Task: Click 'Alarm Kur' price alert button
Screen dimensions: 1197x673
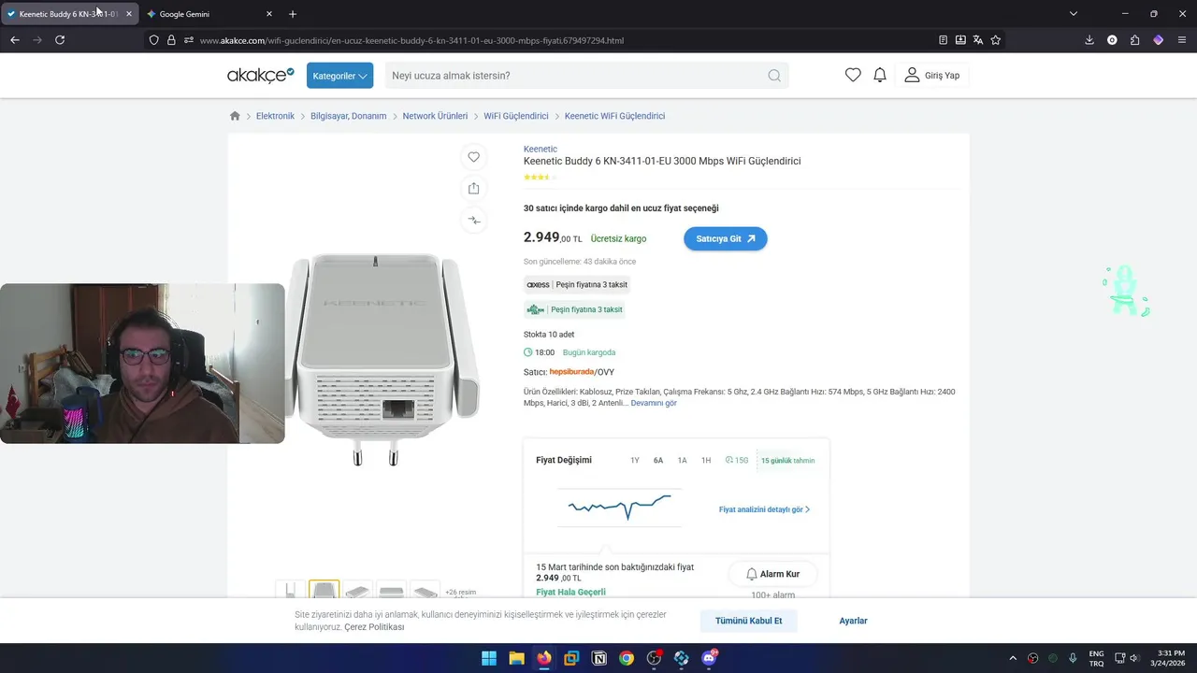Action: [x=772, y=574]
